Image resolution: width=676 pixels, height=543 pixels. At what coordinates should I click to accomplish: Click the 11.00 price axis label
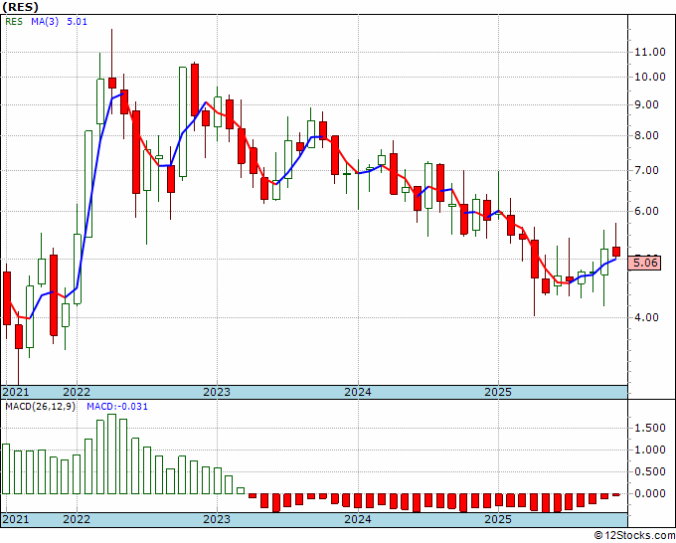coord(650,52)
